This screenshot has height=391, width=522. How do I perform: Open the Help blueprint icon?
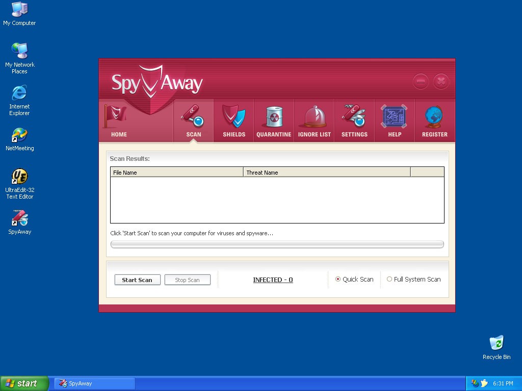(394, 117)
